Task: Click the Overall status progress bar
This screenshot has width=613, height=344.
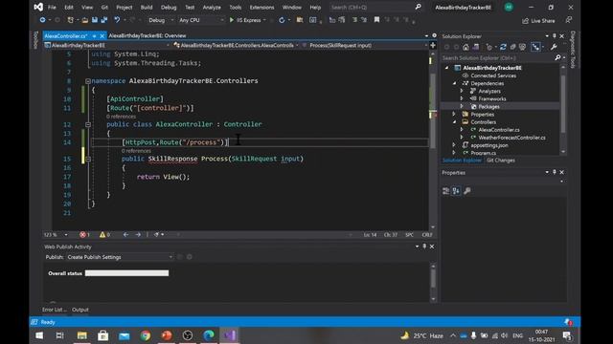Action: [127, 273]
